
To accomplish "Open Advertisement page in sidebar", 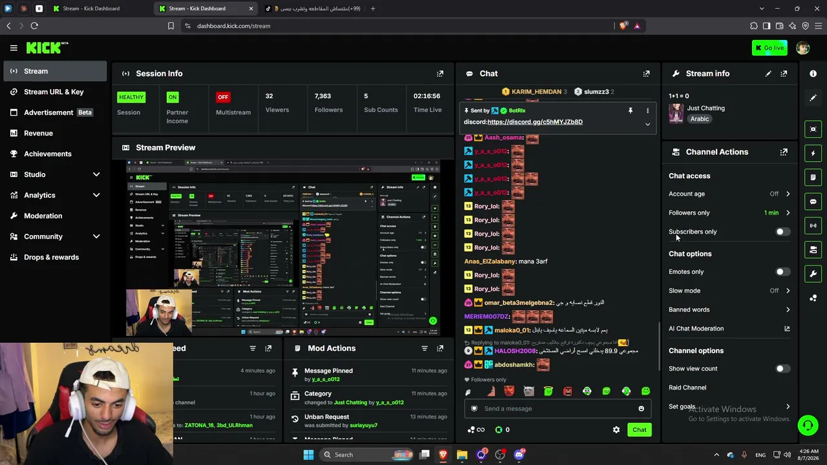I will click(55, 112).
